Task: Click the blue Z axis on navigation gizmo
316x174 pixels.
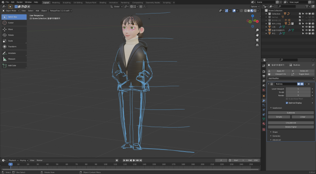Action: tap(253, 16)
